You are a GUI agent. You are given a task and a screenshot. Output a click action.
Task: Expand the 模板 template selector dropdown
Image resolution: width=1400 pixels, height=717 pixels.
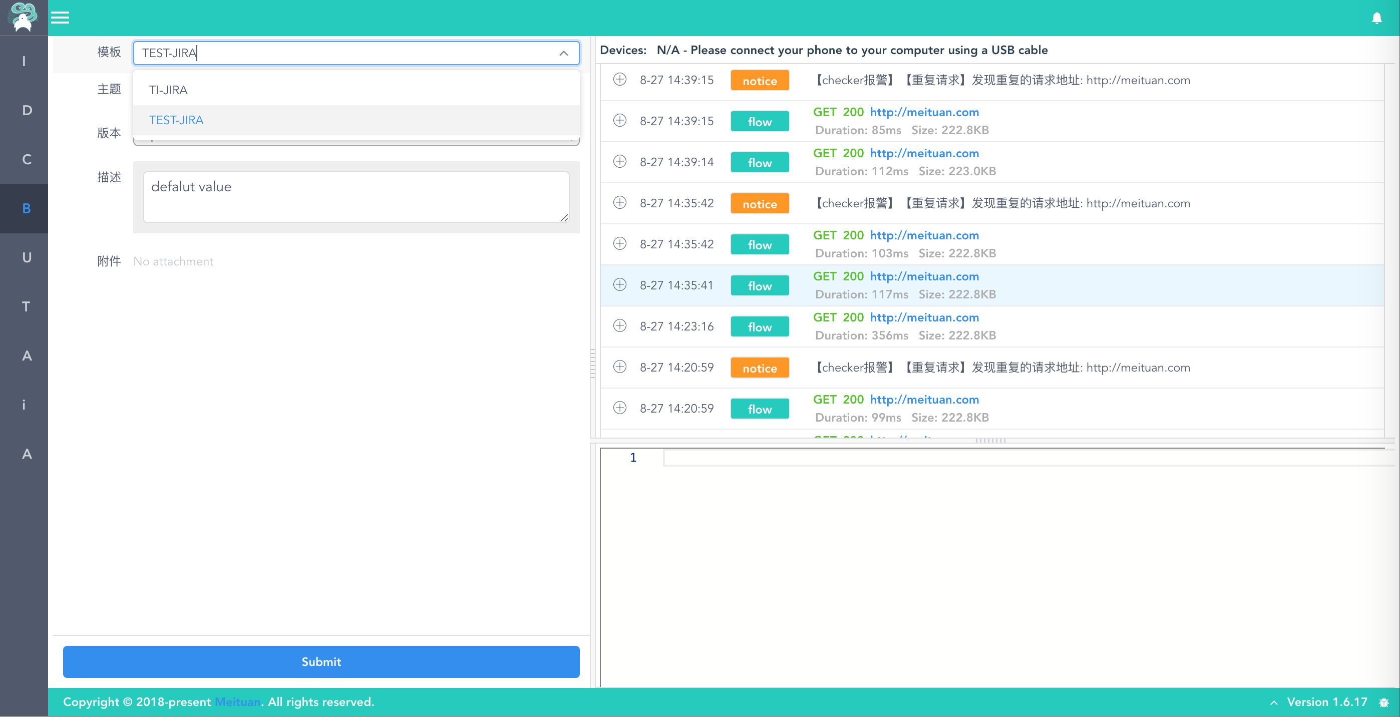564,53
